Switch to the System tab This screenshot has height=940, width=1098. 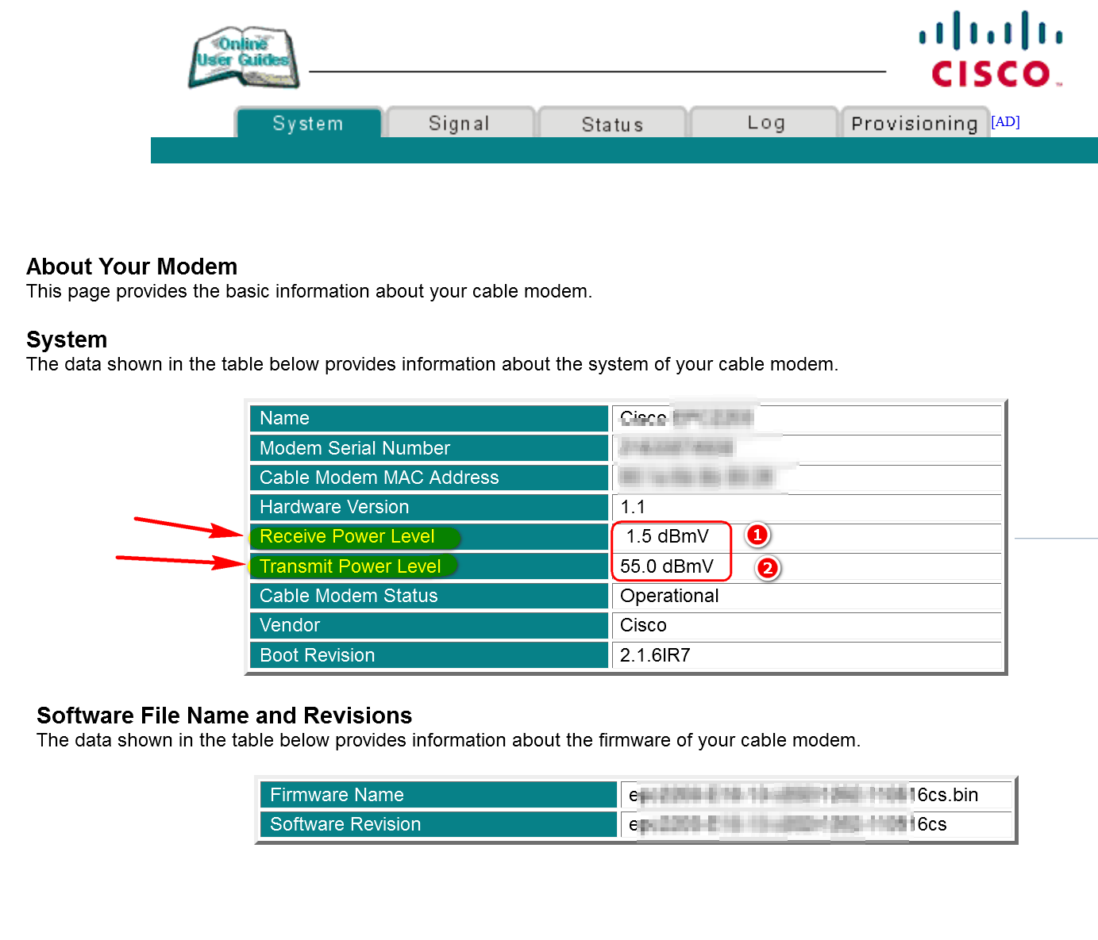[x=308, y=124]
